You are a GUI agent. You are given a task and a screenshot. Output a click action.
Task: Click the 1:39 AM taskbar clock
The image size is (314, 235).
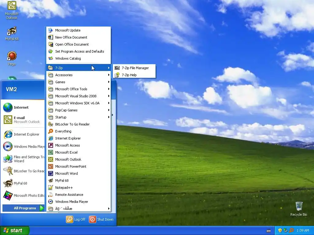point(303,230)
